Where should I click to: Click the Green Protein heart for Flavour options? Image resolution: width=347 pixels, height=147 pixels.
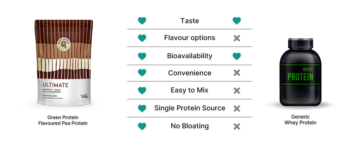142,38
